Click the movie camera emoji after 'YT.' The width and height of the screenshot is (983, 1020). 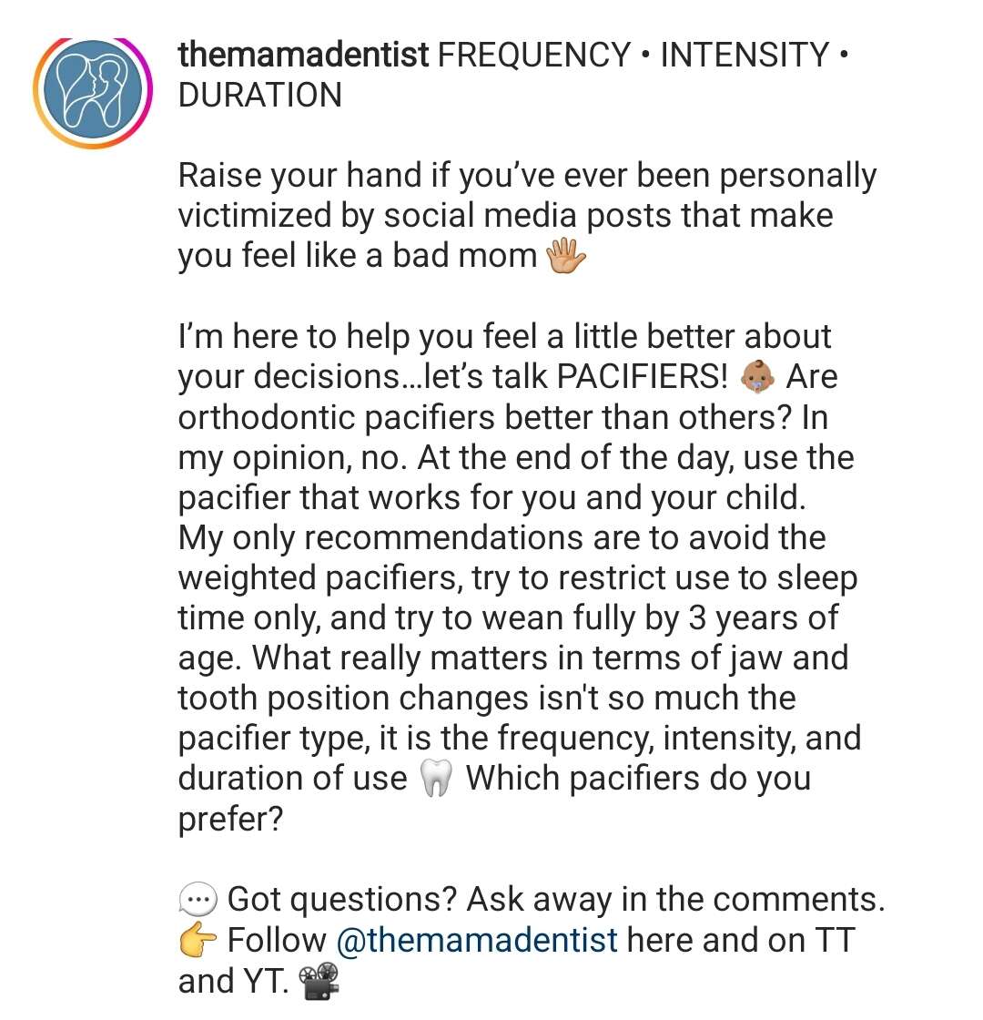(x=319, y=982)
